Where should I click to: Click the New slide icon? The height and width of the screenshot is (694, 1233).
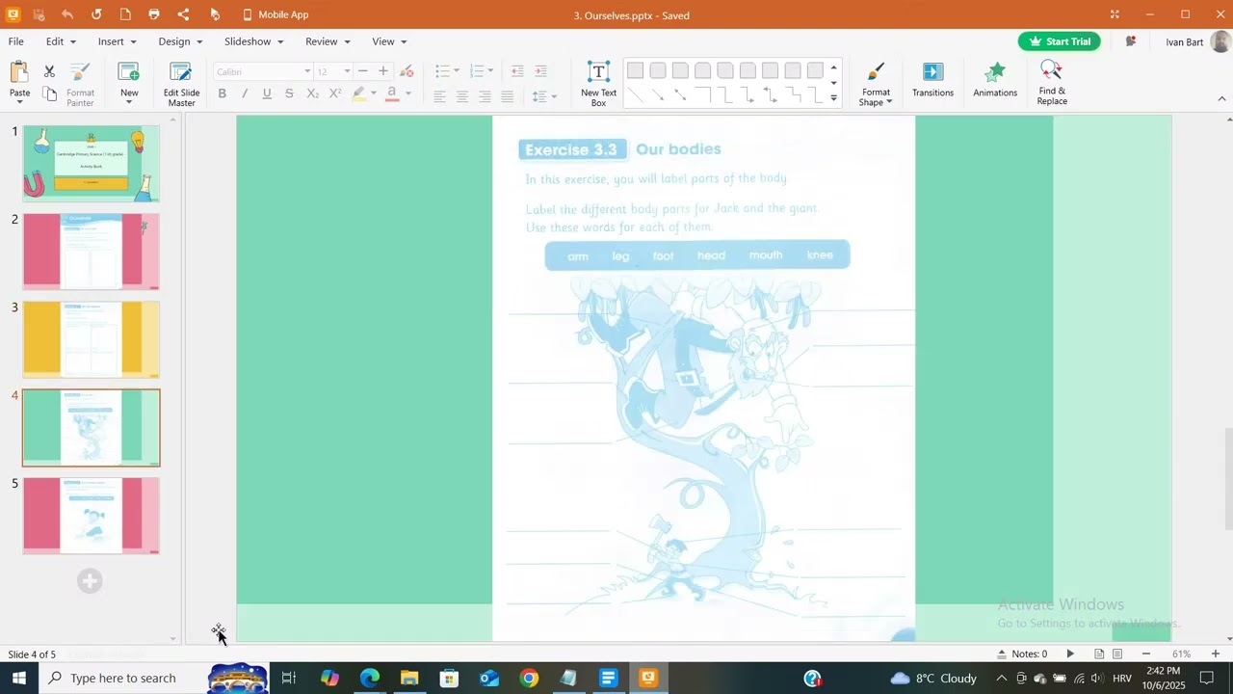coord(129,71)
